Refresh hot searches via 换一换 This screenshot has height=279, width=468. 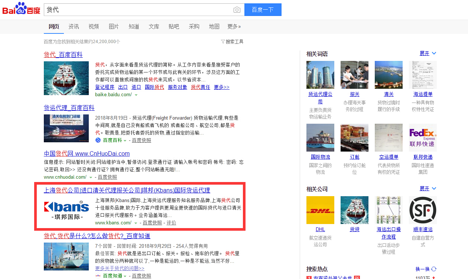426,269
